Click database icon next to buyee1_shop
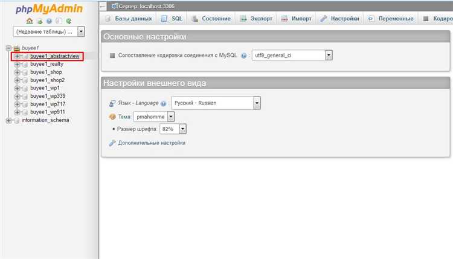 tap(25, 72)
